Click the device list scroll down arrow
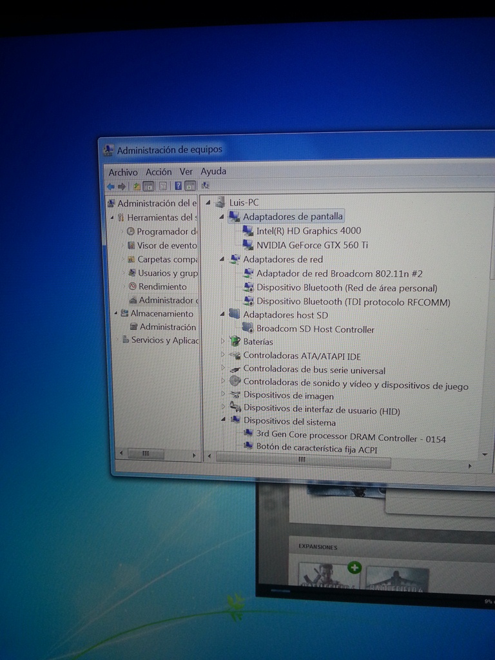Screen dimensions: 495x660 (485, 454)
